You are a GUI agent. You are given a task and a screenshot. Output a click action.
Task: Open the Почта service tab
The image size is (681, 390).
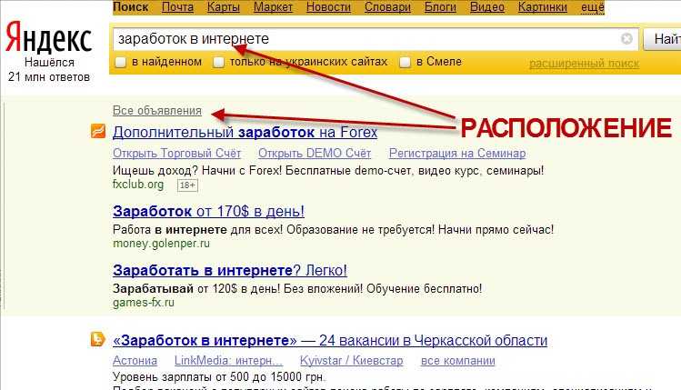[x=177, y=7]
